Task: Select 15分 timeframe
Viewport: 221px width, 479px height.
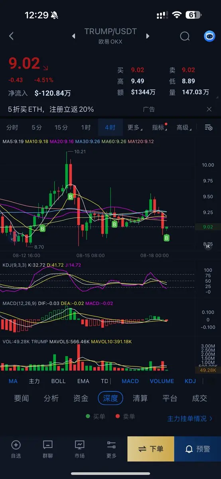Action: point(61,127)
